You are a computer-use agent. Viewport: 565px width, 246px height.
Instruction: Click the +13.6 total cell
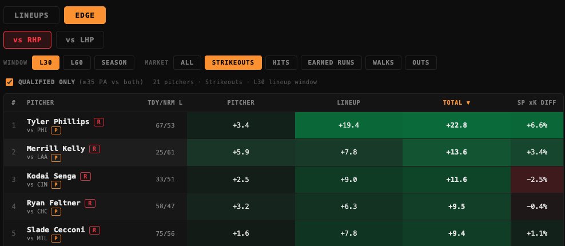[456, 152]
